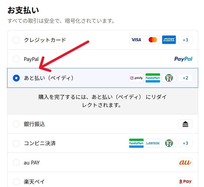
Task: Show +3 more convenience store options
Action: coord(185,143)
